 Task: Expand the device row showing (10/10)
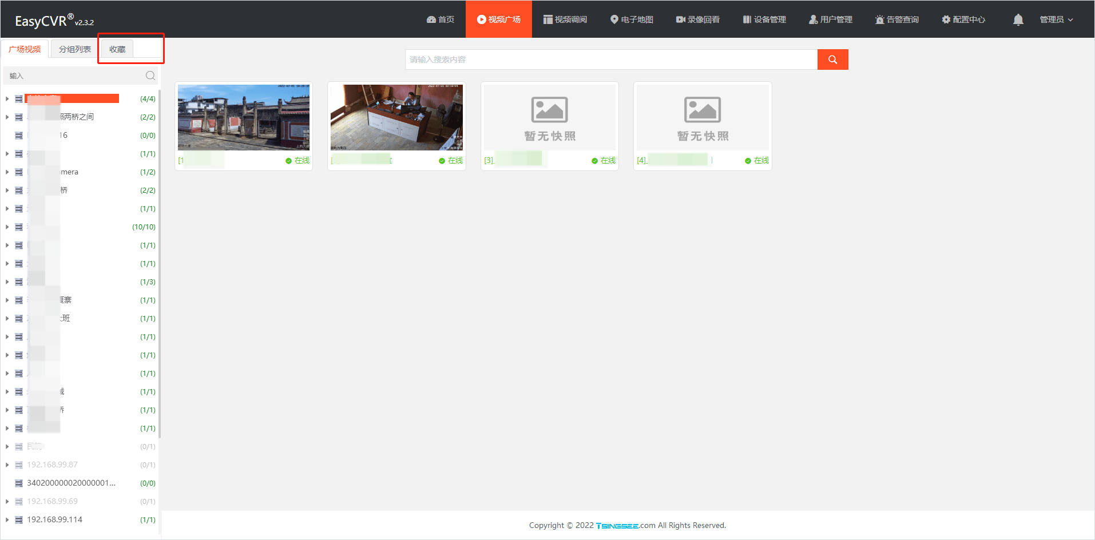tap(7, 227)
